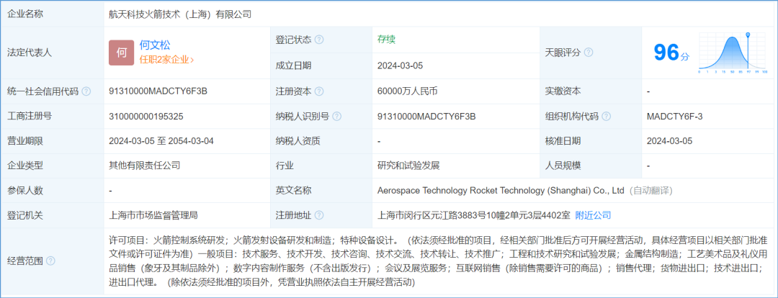Click organization code MADCTY6F-3
The width and height of the screenshot is (778, 298).
pyautogui.click(x=675, y=117)
